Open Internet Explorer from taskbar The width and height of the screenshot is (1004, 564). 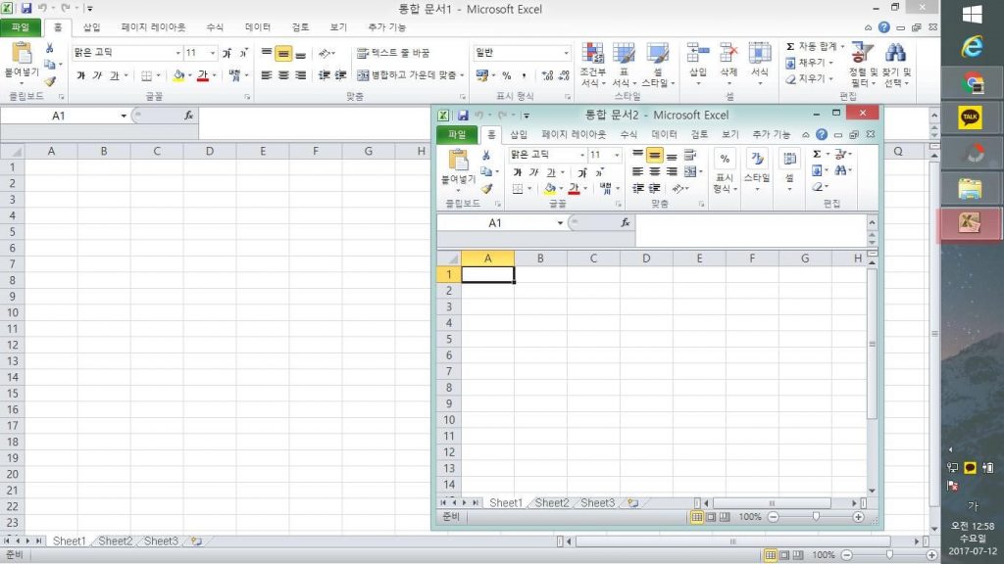click(972, 47)
